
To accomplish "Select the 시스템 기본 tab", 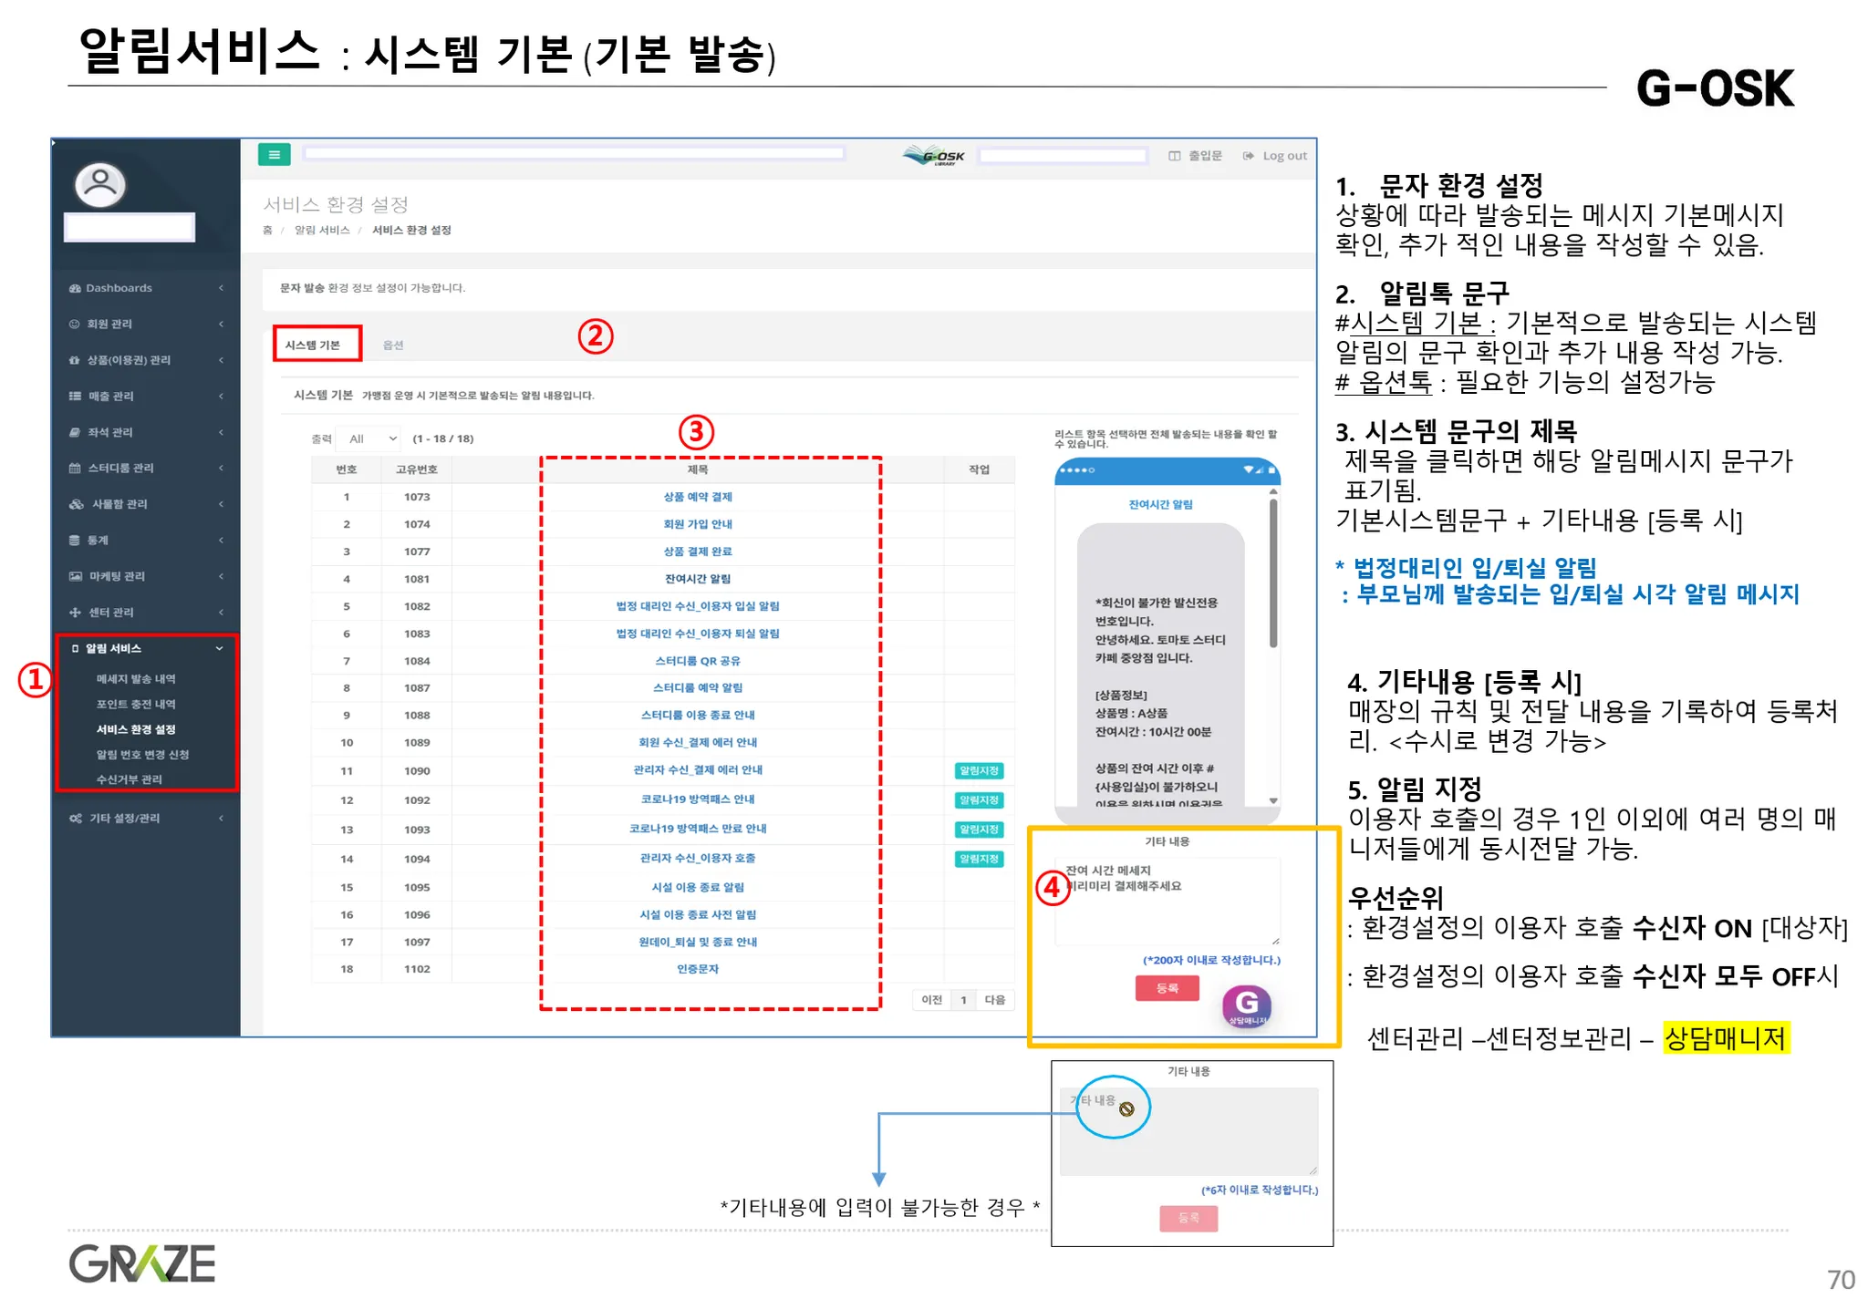I will tap(313, 345).
